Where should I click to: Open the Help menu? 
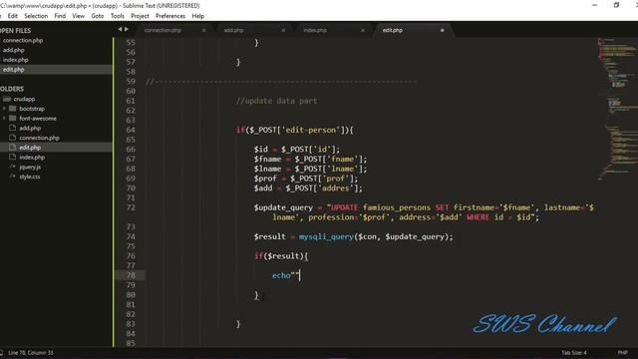(197, 16)
